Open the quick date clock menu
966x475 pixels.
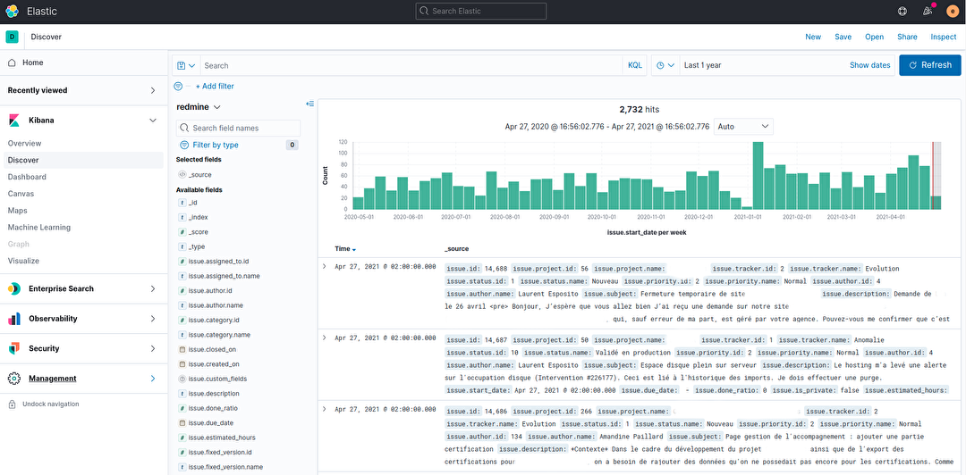665,65
